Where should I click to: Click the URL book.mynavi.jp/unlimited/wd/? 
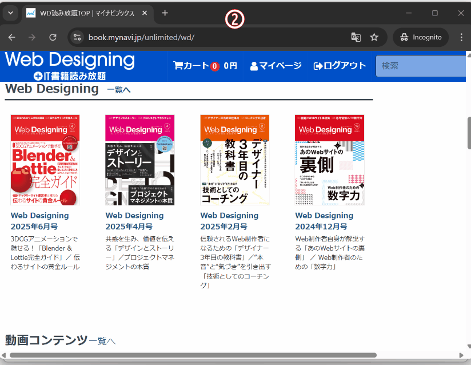pos(142,37)
